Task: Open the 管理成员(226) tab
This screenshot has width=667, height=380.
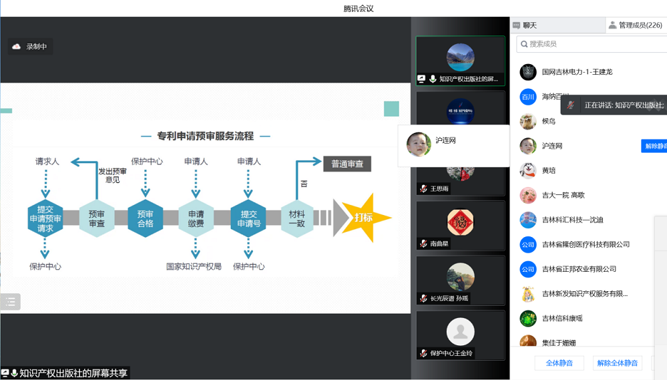Action: tap(639, 25)
